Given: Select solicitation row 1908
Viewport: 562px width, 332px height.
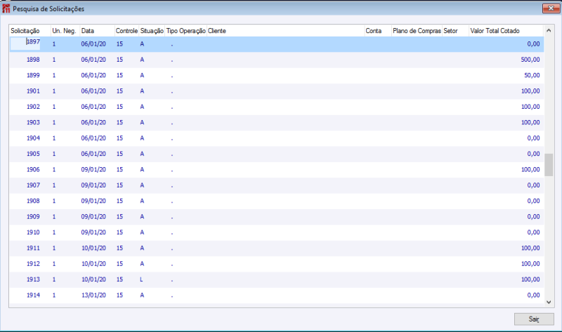Looking at the screenshot, I should click(x=277, y=201).
